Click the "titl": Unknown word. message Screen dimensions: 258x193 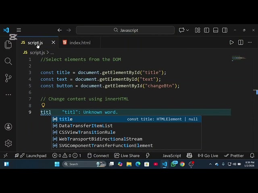click(x=90, y=112)
